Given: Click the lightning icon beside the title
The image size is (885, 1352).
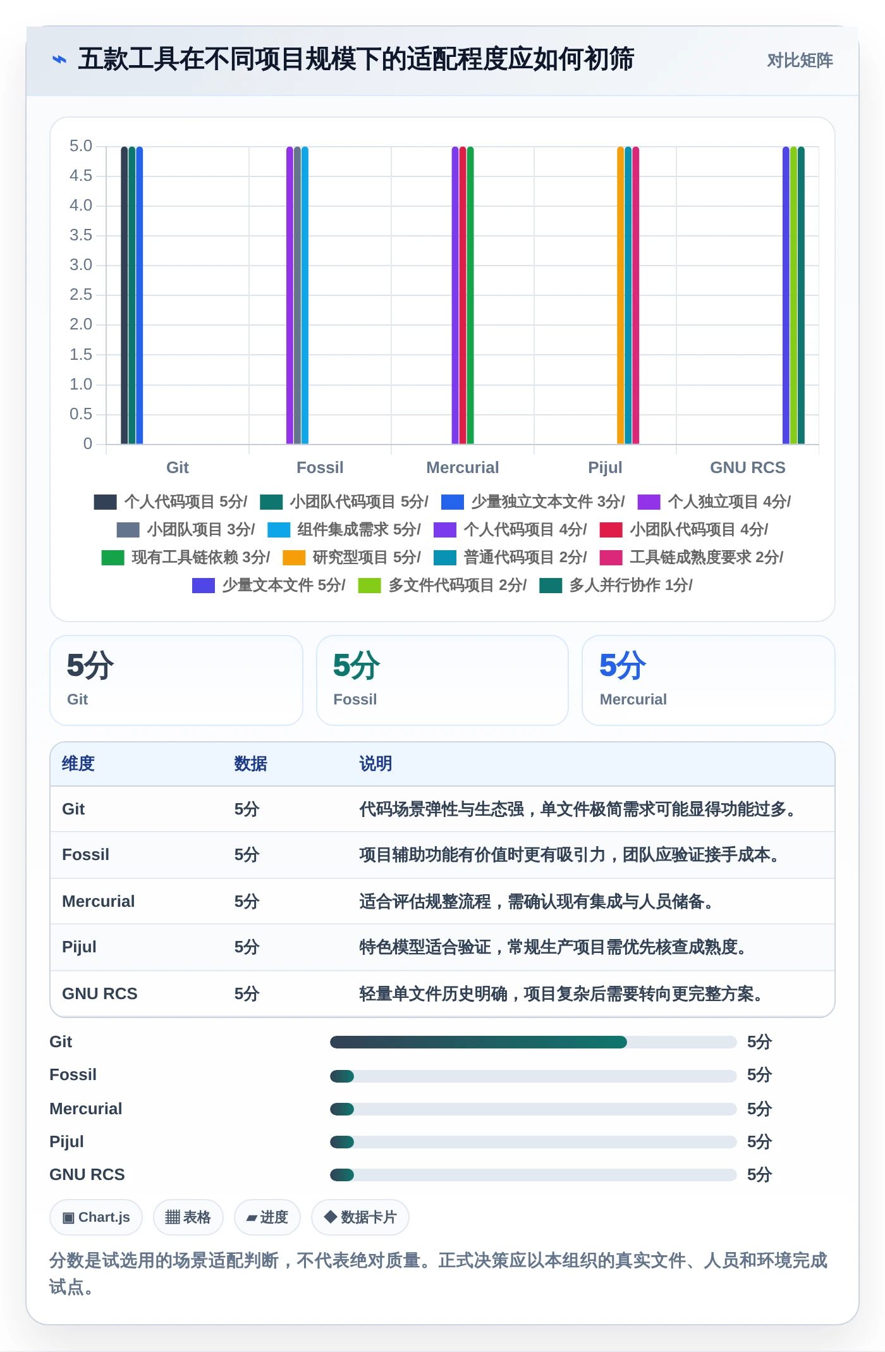Looking at the screenshot, I should tap(59, 59).
